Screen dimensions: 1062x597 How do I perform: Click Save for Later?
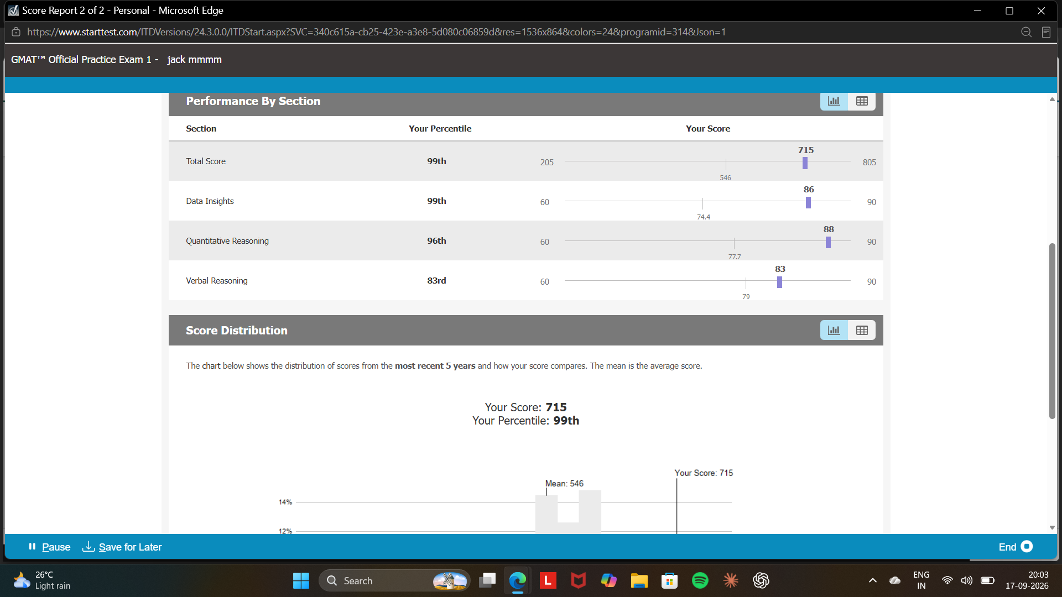[x=122, y=547]
